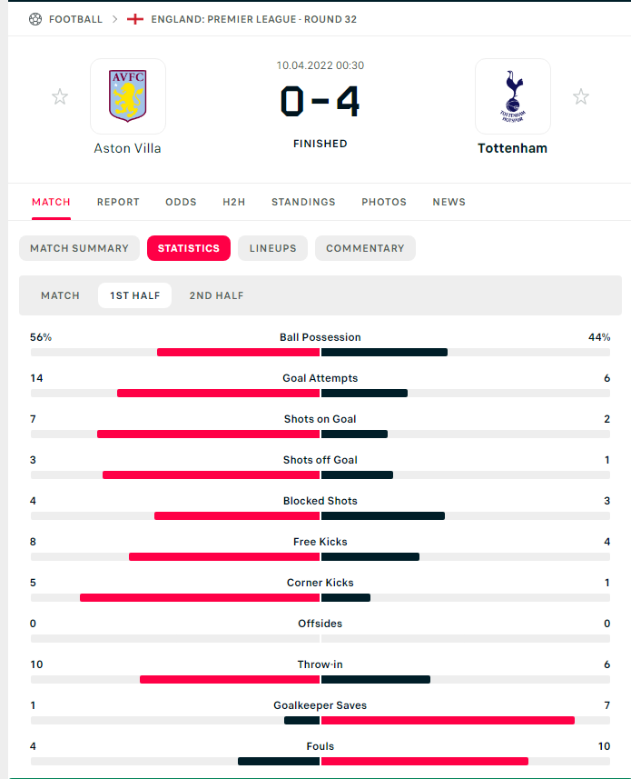
Task: Click the Tottenham crest logo
Action: [x=512, y=96]
